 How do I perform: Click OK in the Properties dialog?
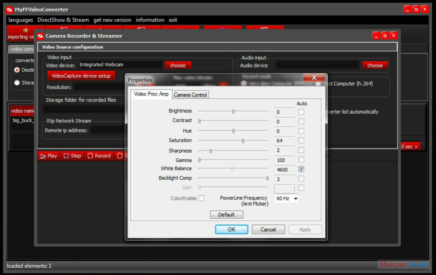pos(231,230)
